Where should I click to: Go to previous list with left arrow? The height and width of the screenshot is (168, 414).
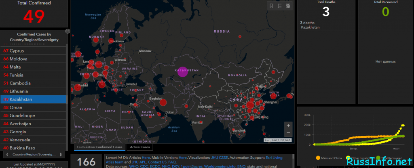click(x=7, y=154)
